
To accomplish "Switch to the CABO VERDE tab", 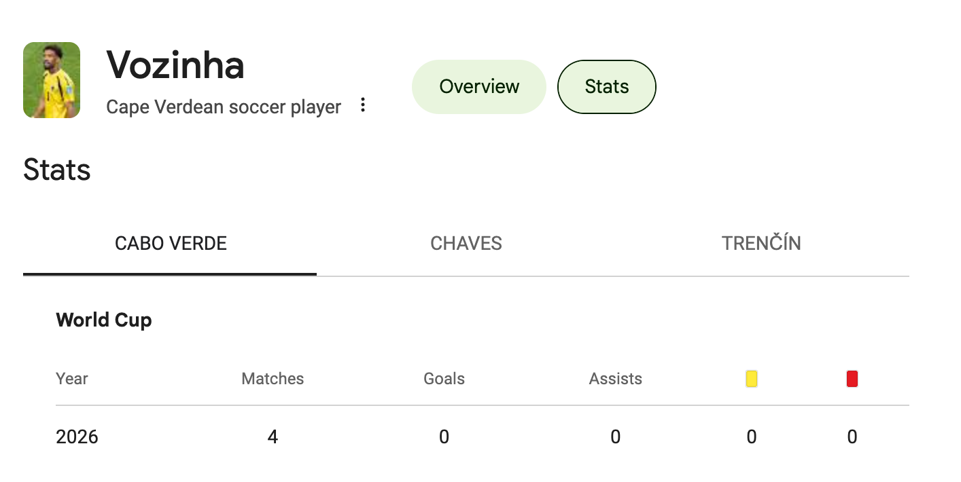I will pyautogui.click(x=171, y=243).
